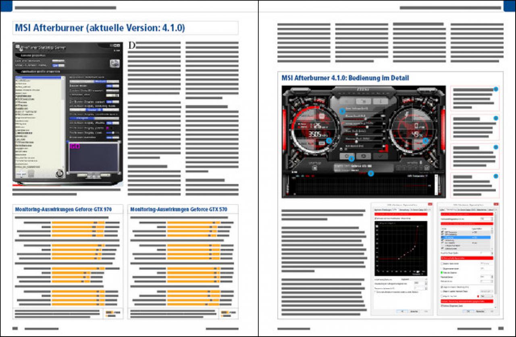
Task: Tick the GPU-Temperatur row checkbox in monitoring list
Action: coord(443,232)
